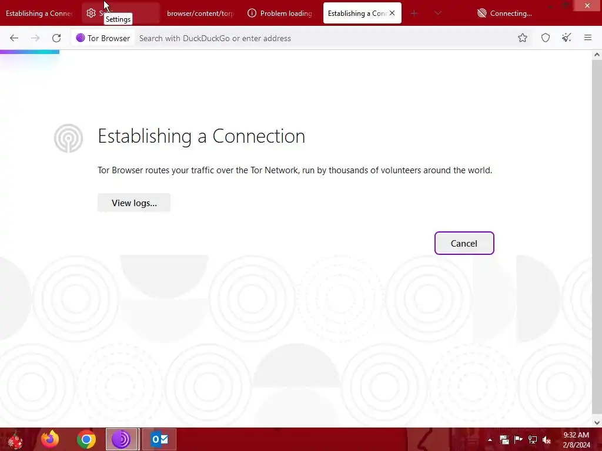Click the scrollbar down arrow
Image resolution: width=602 pixels, height=451 pixels.
point(597,423)
